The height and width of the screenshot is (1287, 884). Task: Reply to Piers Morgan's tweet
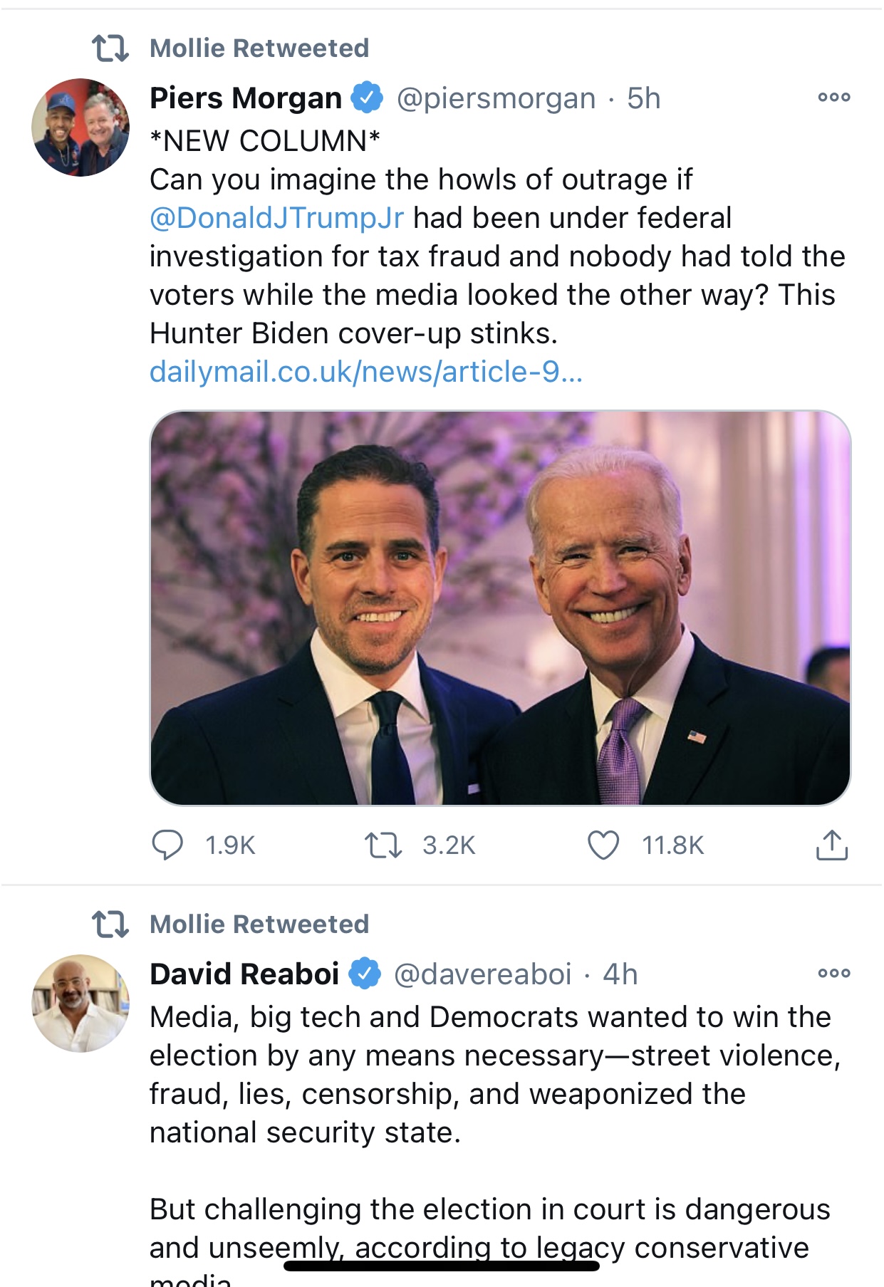click(x=168, y=845)
